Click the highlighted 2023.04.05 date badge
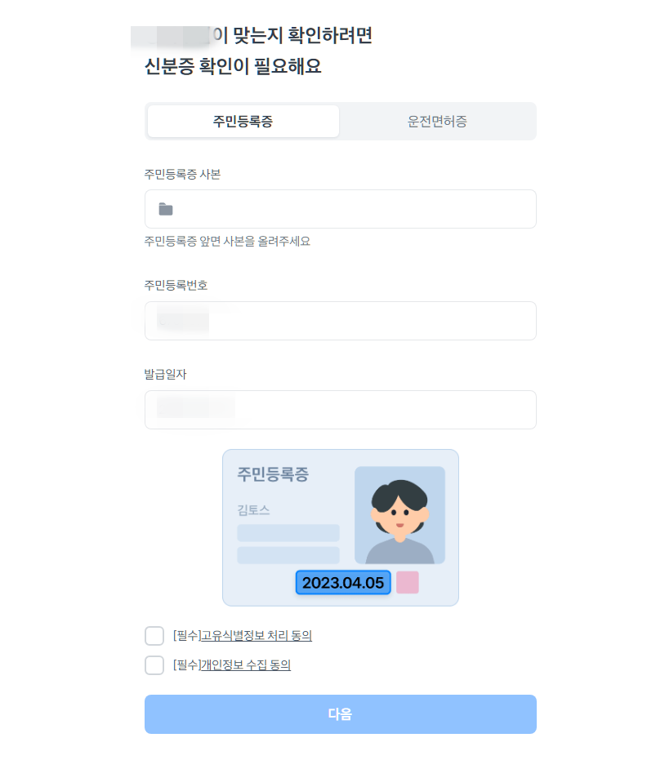This screenshot has width=647, height=760. click(x=343, y=583)
